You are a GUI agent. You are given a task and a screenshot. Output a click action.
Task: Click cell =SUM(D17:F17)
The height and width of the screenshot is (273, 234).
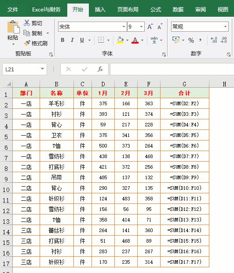(x=184, y=262)
